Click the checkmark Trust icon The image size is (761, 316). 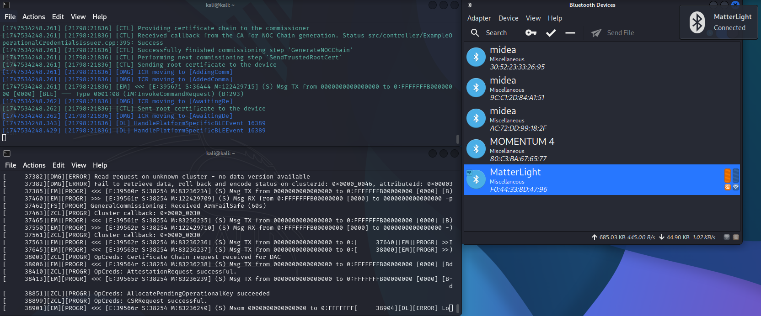coord(551,33)
